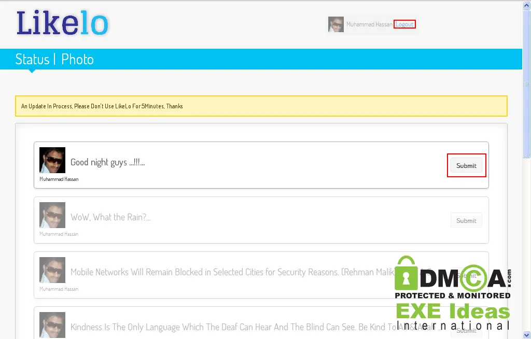Click the Logout link
531x339 pixels.
(x=404, y=24)
